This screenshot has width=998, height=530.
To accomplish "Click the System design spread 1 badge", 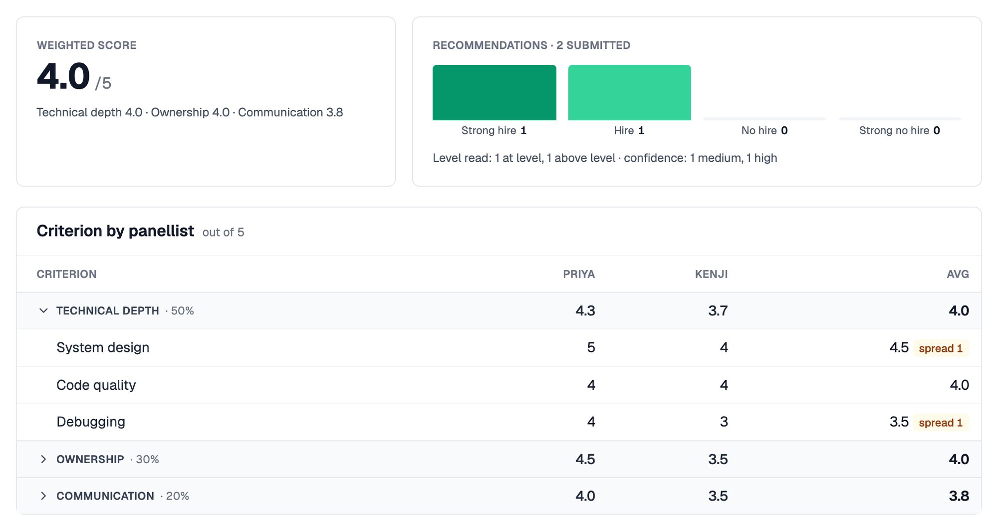I will click(x=941, y=348).
